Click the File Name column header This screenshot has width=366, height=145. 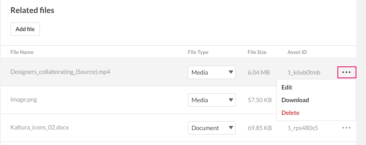click(x=22, y=52)
